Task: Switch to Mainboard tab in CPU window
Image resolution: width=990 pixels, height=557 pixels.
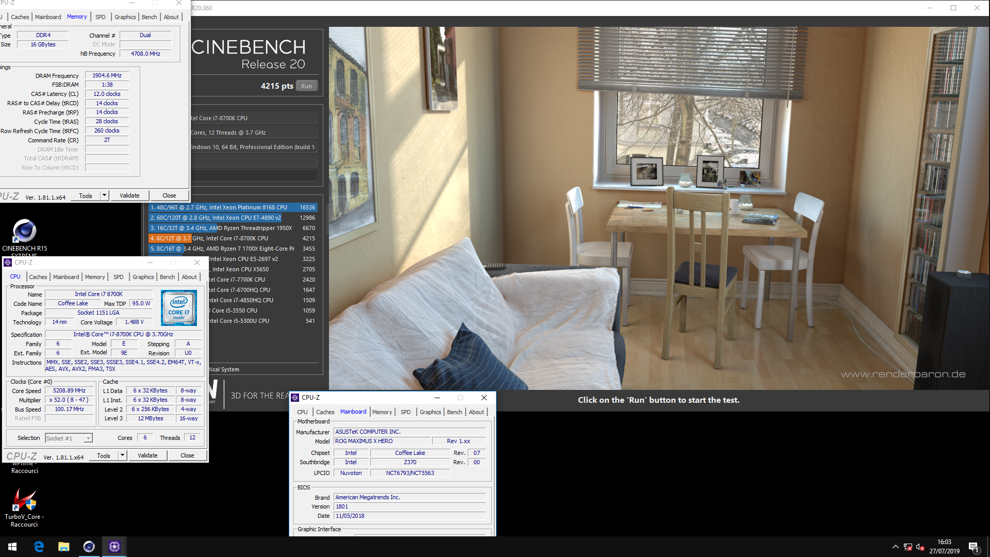Action: [x=66, y=277]
